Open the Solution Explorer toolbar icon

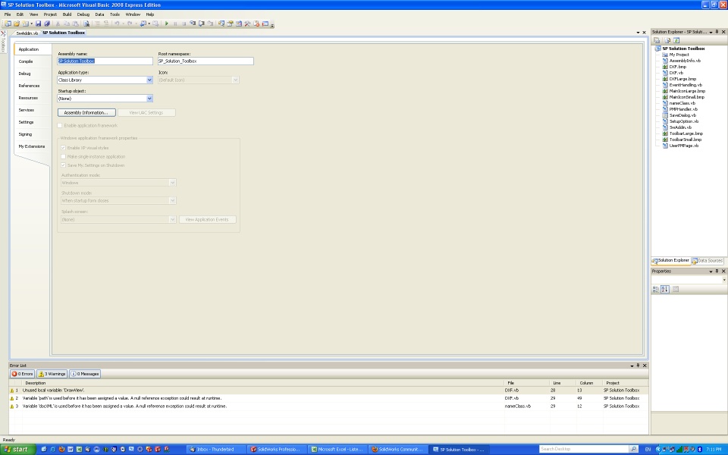221,24
